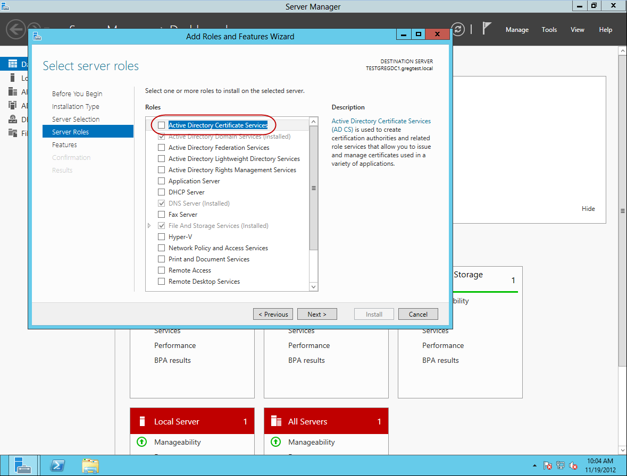Image resolution: width=627 pixels, height=476 pixels.
Task: Open Local Server tile header
Action: coord(193,421)
